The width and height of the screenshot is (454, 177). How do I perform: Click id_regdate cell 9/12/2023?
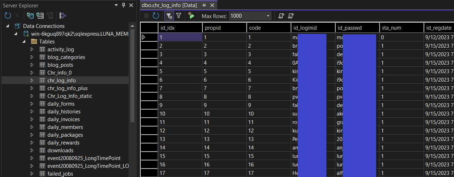point(439,37)
